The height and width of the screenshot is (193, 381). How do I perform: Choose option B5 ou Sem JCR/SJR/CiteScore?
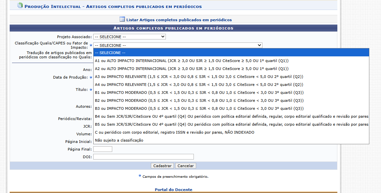click(231, 124)
